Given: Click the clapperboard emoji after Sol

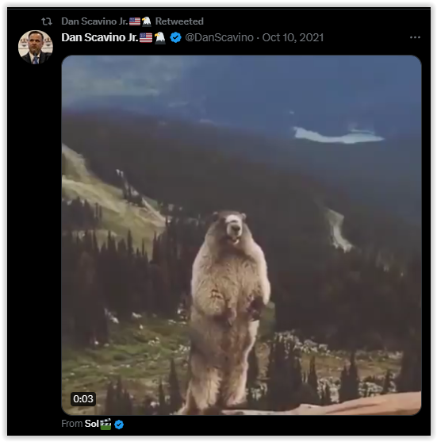Looking at the screenshot, I should coord(105,424).
